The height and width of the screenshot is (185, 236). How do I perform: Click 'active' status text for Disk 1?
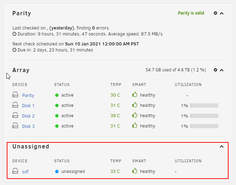tap(67, 105)
